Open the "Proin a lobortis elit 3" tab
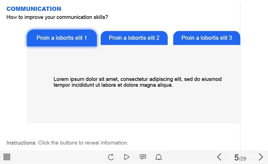 (207, 38)
